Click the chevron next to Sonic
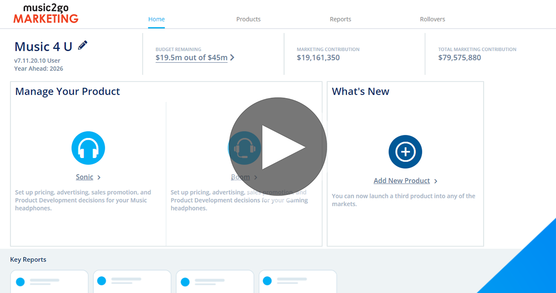This screenshot has height=293, width=556. (99, 177)
